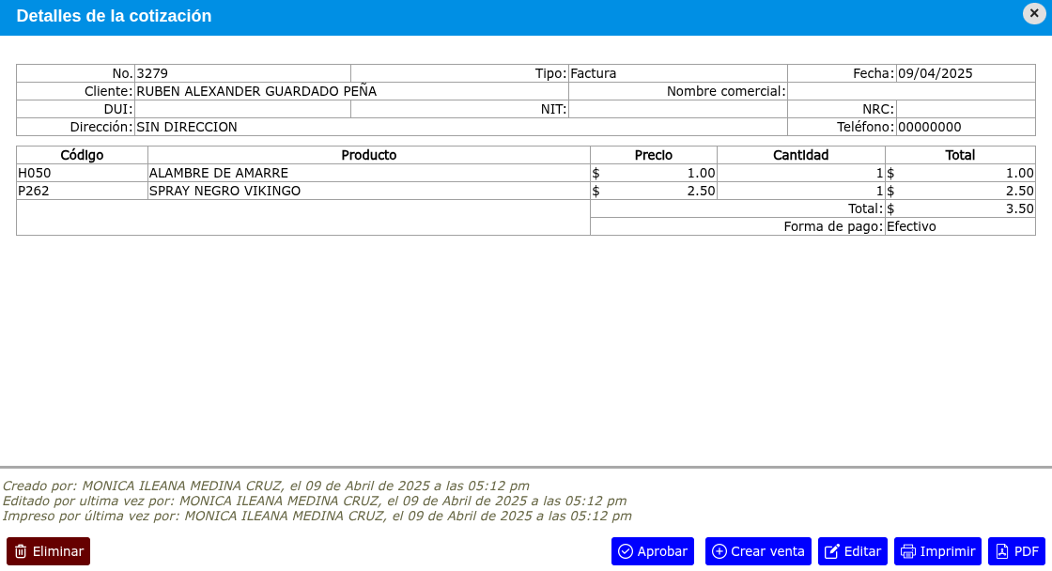Click the Creado por line
Screen dimensions: 1052x571
coord(266,486)
